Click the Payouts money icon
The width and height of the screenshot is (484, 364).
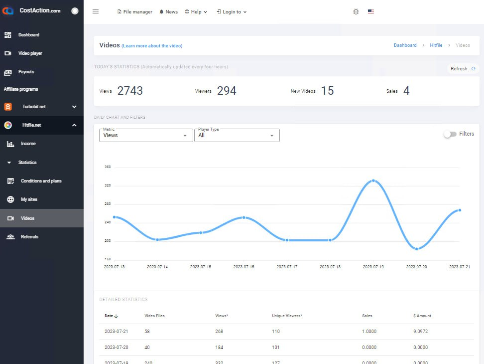pos(8,72)
